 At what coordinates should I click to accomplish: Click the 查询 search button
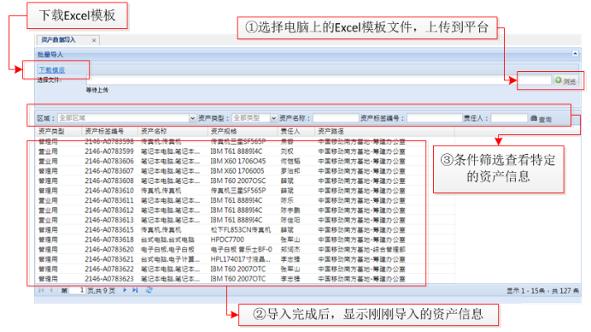point(541,118)
